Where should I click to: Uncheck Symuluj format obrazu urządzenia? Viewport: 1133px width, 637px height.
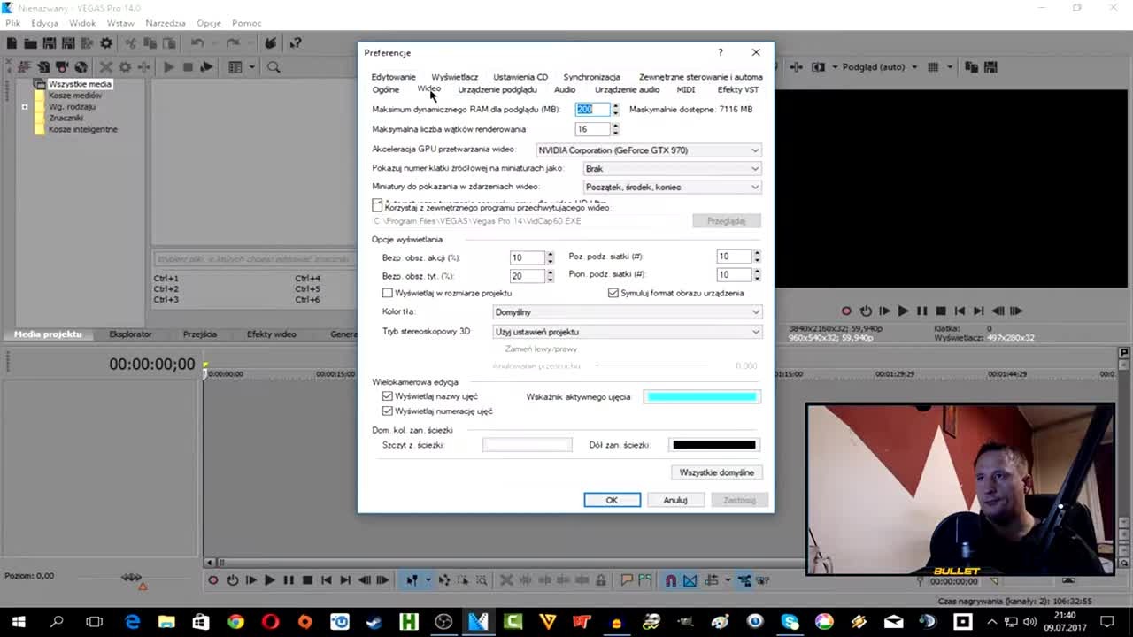(x=613, y=293)
